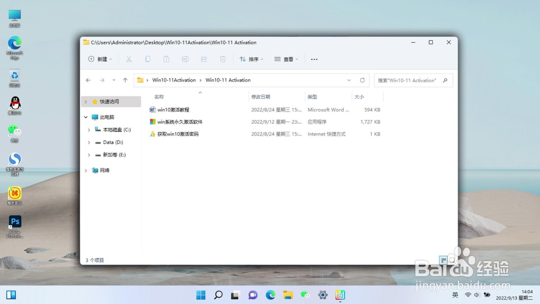Click the Rename icon in toolbar
Image resolution: width=540 pixels, height=304 pixels.
tap(185, 59)
